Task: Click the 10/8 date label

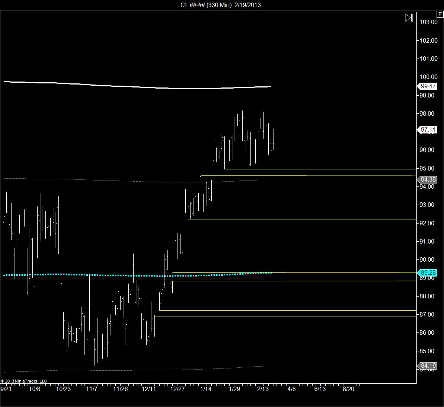Action: click(x=34, y=389)
